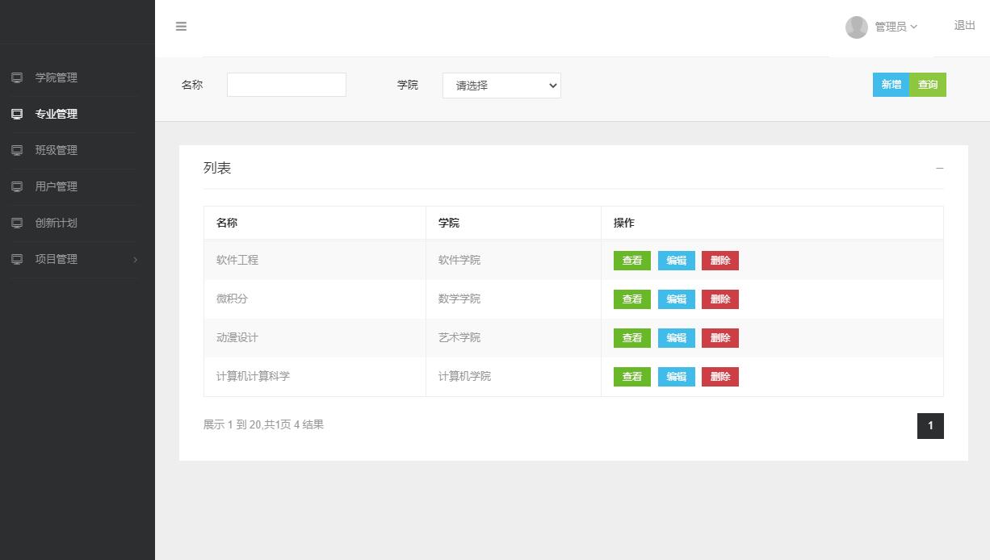The image size is (990, 560).
Task: Click 查看 for 软件工程
Action: [x=631, y=260]
